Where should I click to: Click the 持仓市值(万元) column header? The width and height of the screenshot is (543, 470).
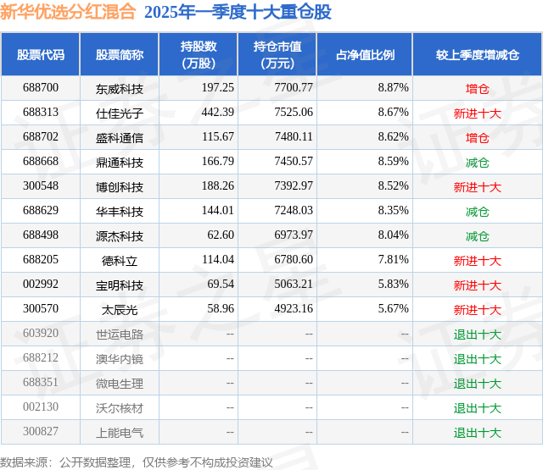click(x=277, y=54)
